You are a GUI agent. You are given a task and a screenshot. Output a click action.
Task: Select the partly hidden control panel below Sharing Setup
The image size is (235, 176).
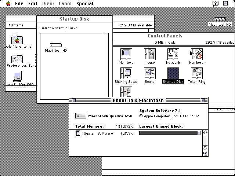126,92
